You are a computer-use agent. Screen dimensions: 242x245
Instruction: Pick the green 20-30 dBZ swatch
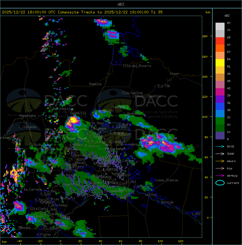pos(220,121)
